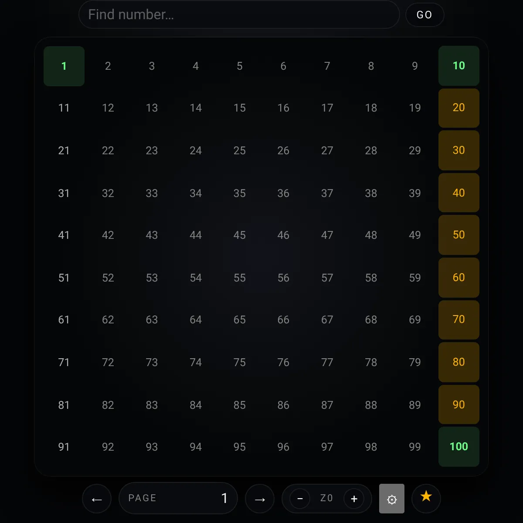523x523 pixels.
Task: Increase zoom with the plus button
Action: [354, 499]
